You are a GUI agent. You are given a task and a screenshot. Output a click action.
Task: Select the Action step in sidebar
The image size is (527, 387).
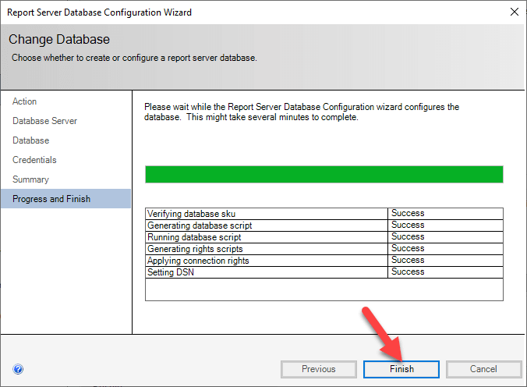pyautogui.click(x=25, y=101)
